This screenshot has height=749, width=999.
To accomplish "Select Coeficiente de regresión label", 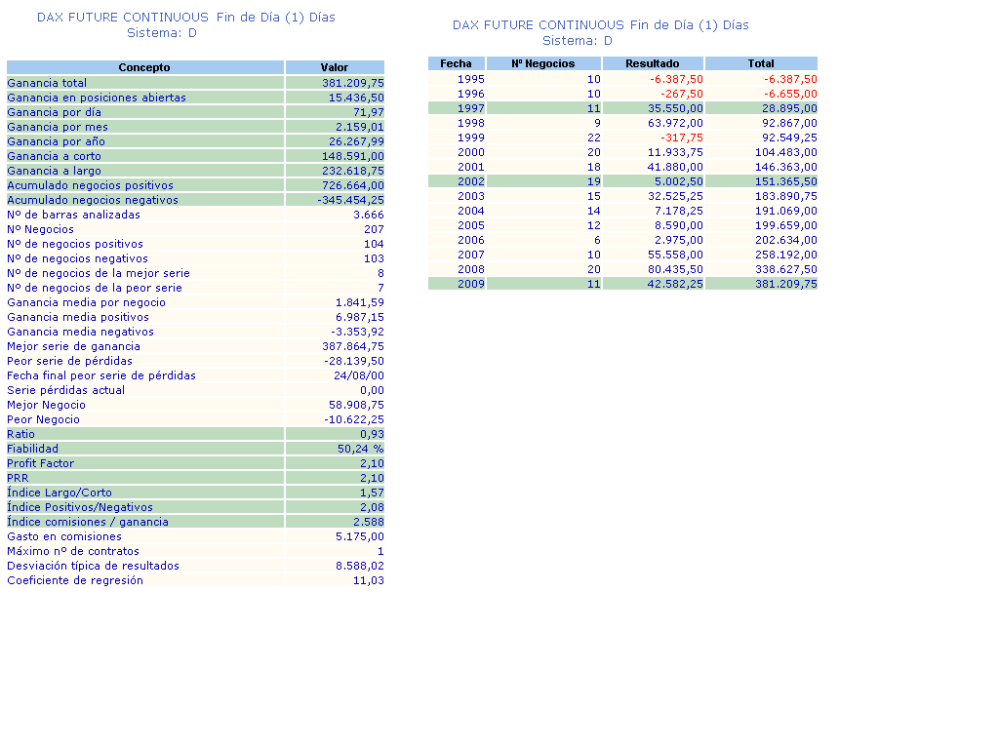I will click(75, 581).
